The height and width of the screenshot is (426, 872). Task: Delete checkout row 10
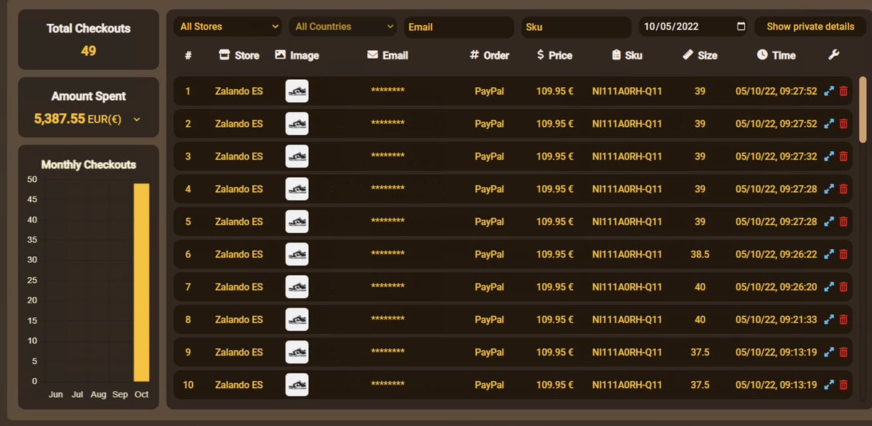coord(844,385)
